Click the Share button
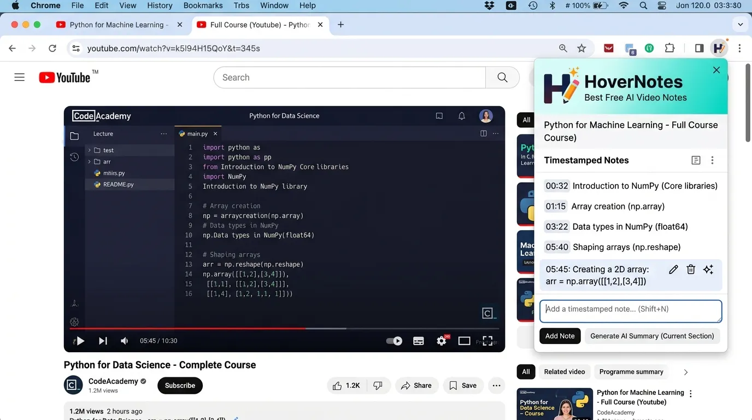This screenshot has width=752, height=420. point(416,386)
